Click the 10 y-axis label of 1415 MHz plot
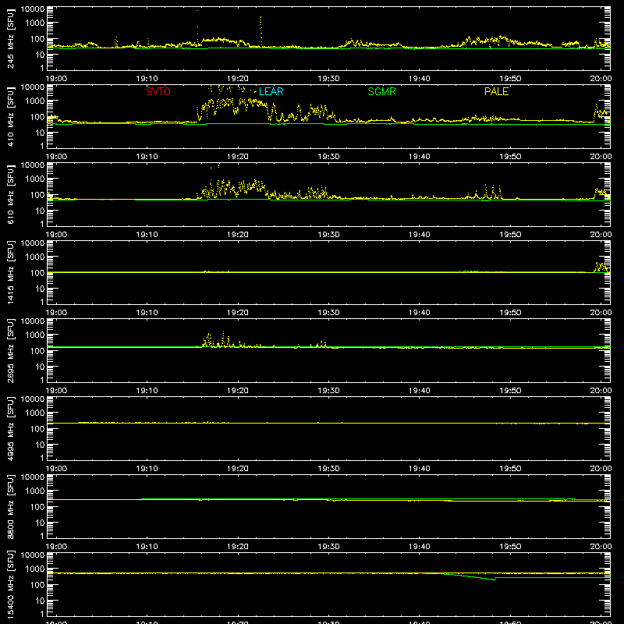Screen dimensions: 624x624 pos(40,289)
